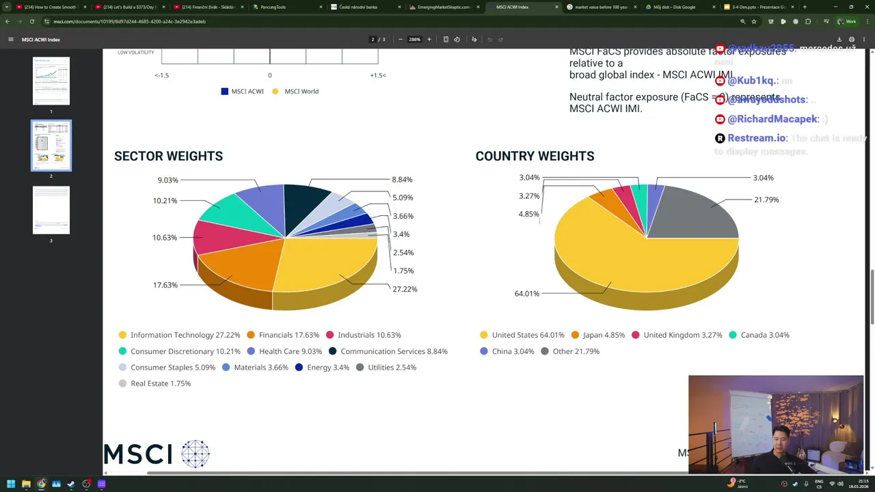Click Health Care 9.03% legend text
This screenshot has width=875, height=492.
(x=291, y=351)
